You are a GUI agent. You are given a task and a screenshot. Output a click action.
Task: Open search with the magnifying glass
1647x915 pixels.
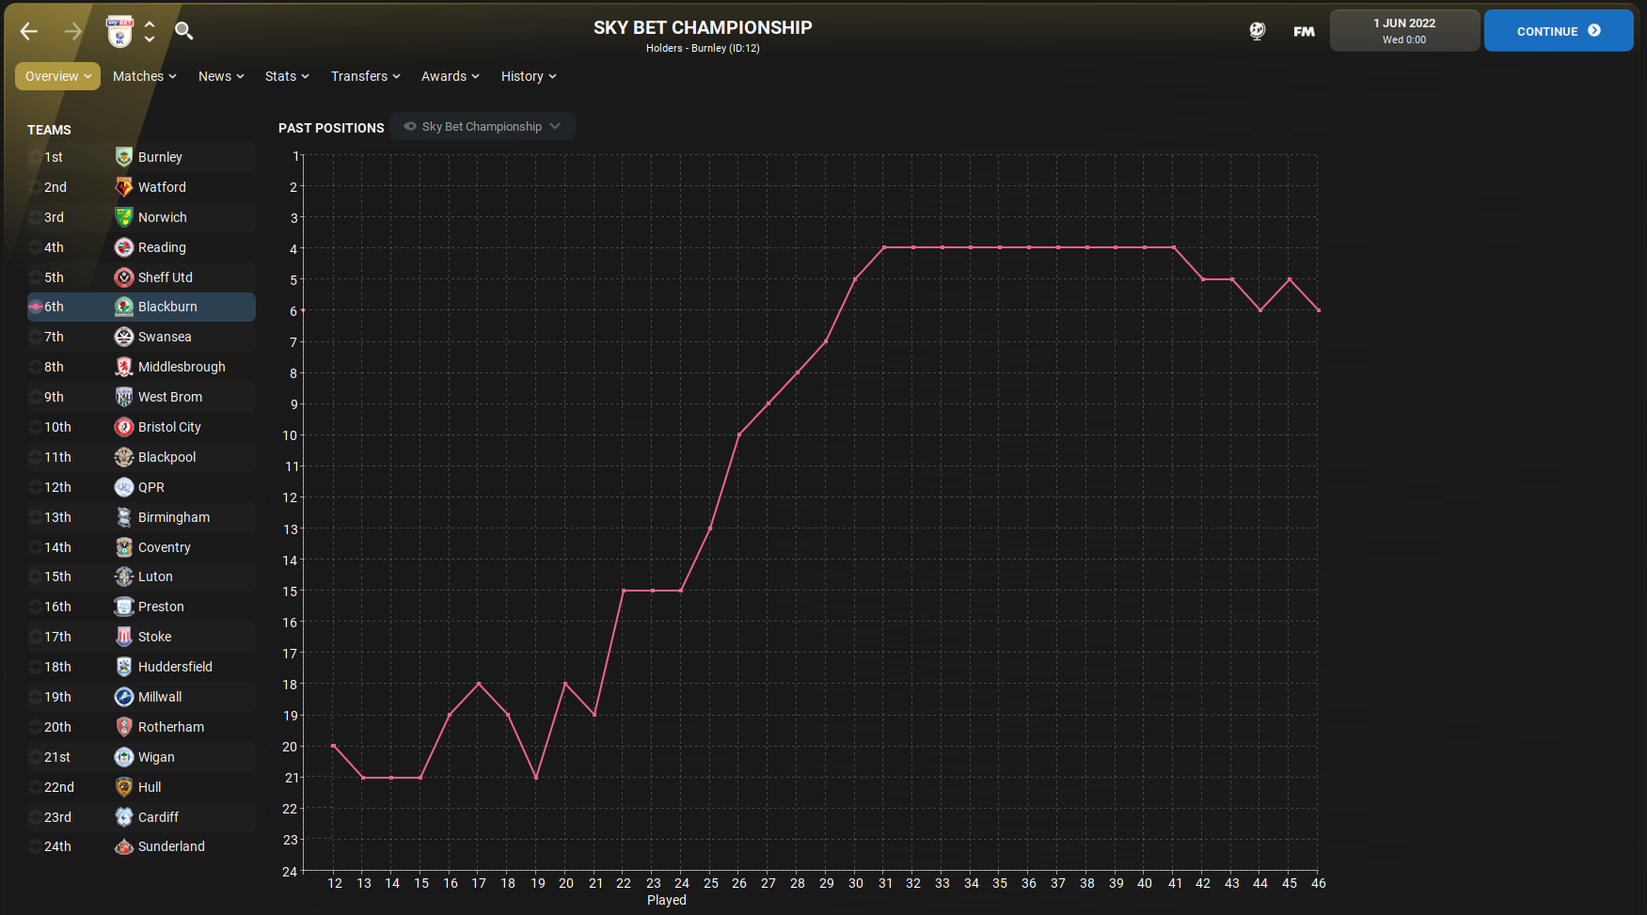(x=184, y=31)
